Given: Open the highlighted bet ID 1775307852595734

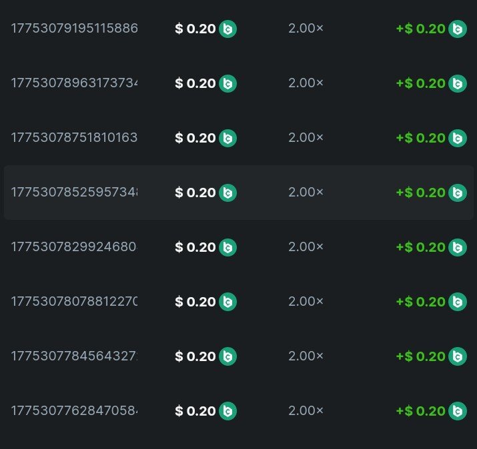Looking at the screenshot, I should [74, 193].
